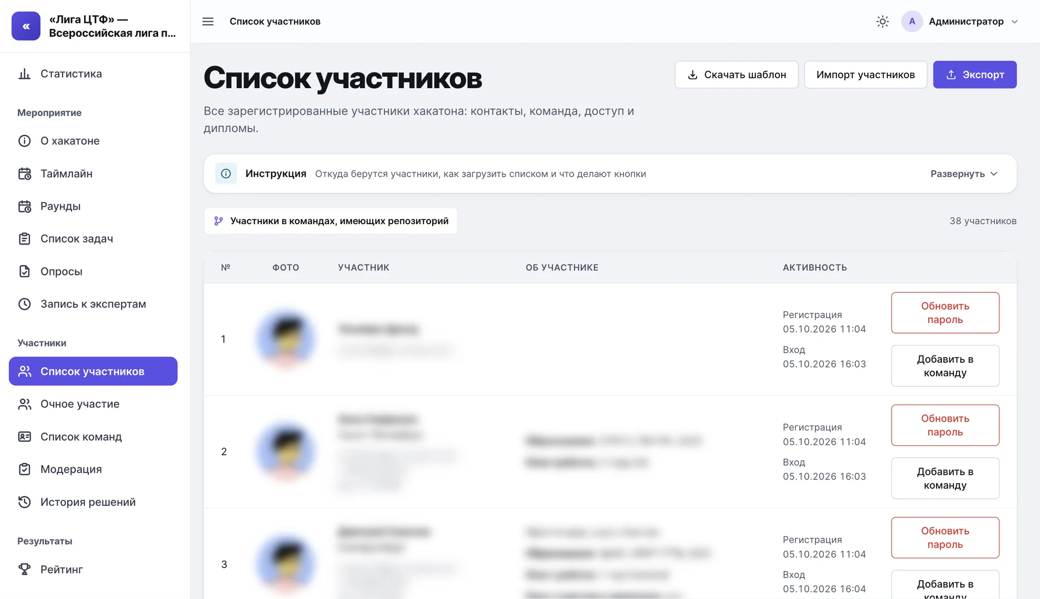Toggle the hamburger menu icon

208,22
